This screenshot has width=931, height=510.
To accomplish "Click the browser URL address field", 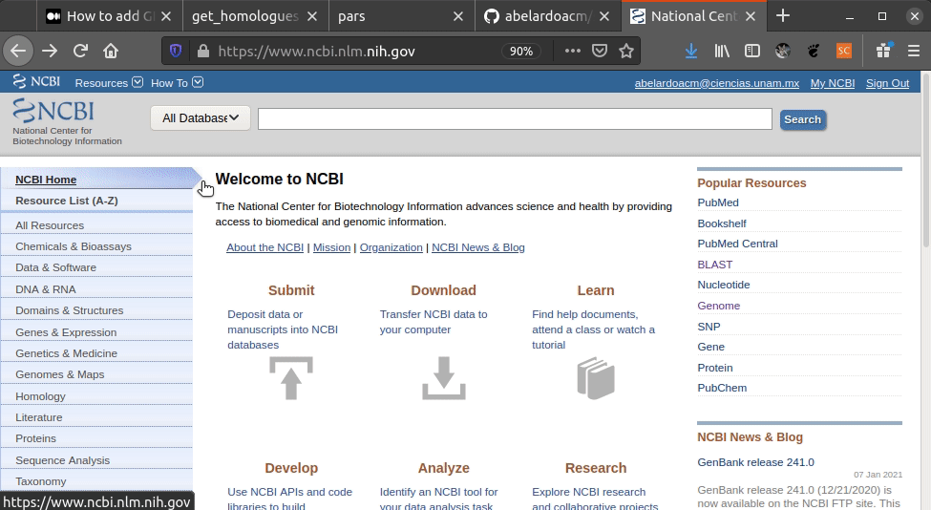I will pyautogui.click(x=356, y=51).
